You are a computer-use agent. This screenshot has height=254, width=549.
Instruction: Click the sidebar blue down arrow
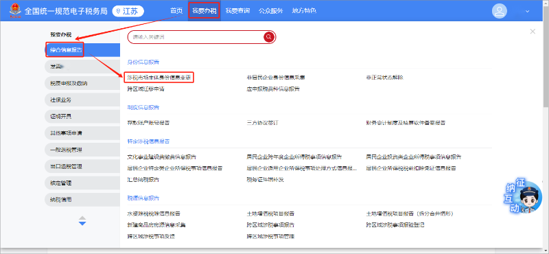82,223
